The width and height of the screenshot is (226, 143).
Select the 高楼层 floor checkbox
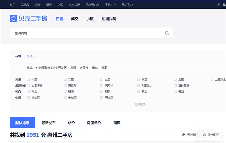tap(102, 97)
